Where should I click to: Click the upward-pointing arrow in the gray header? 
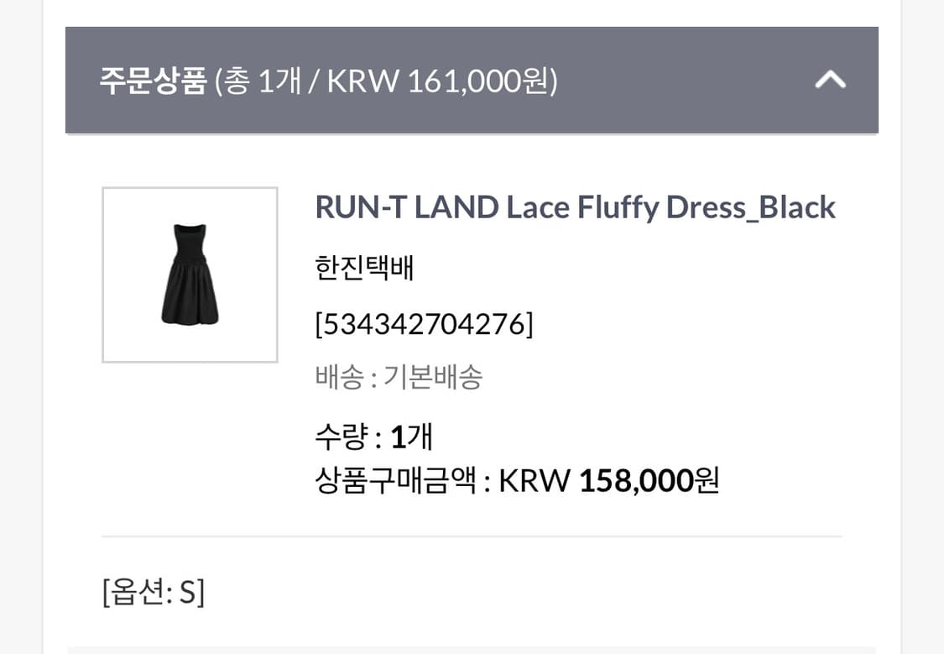(829, 80)
